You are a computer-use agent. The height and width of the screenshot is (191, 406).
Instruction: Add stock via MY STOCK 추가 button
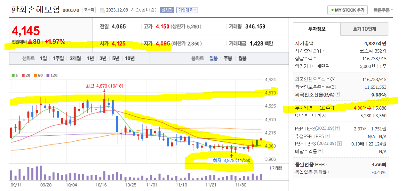pos(347,10)
